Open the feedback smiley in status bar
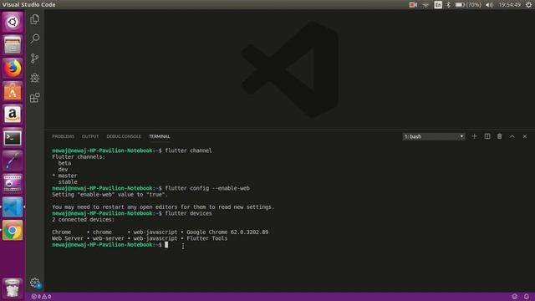The height and width of the screenshot is (301, 535). pos(515,297)
